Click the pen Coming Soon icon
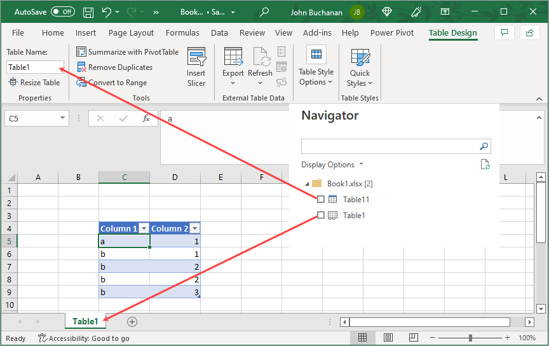The height and width of the screenshot is (346, 549). (x=416, y=12)
